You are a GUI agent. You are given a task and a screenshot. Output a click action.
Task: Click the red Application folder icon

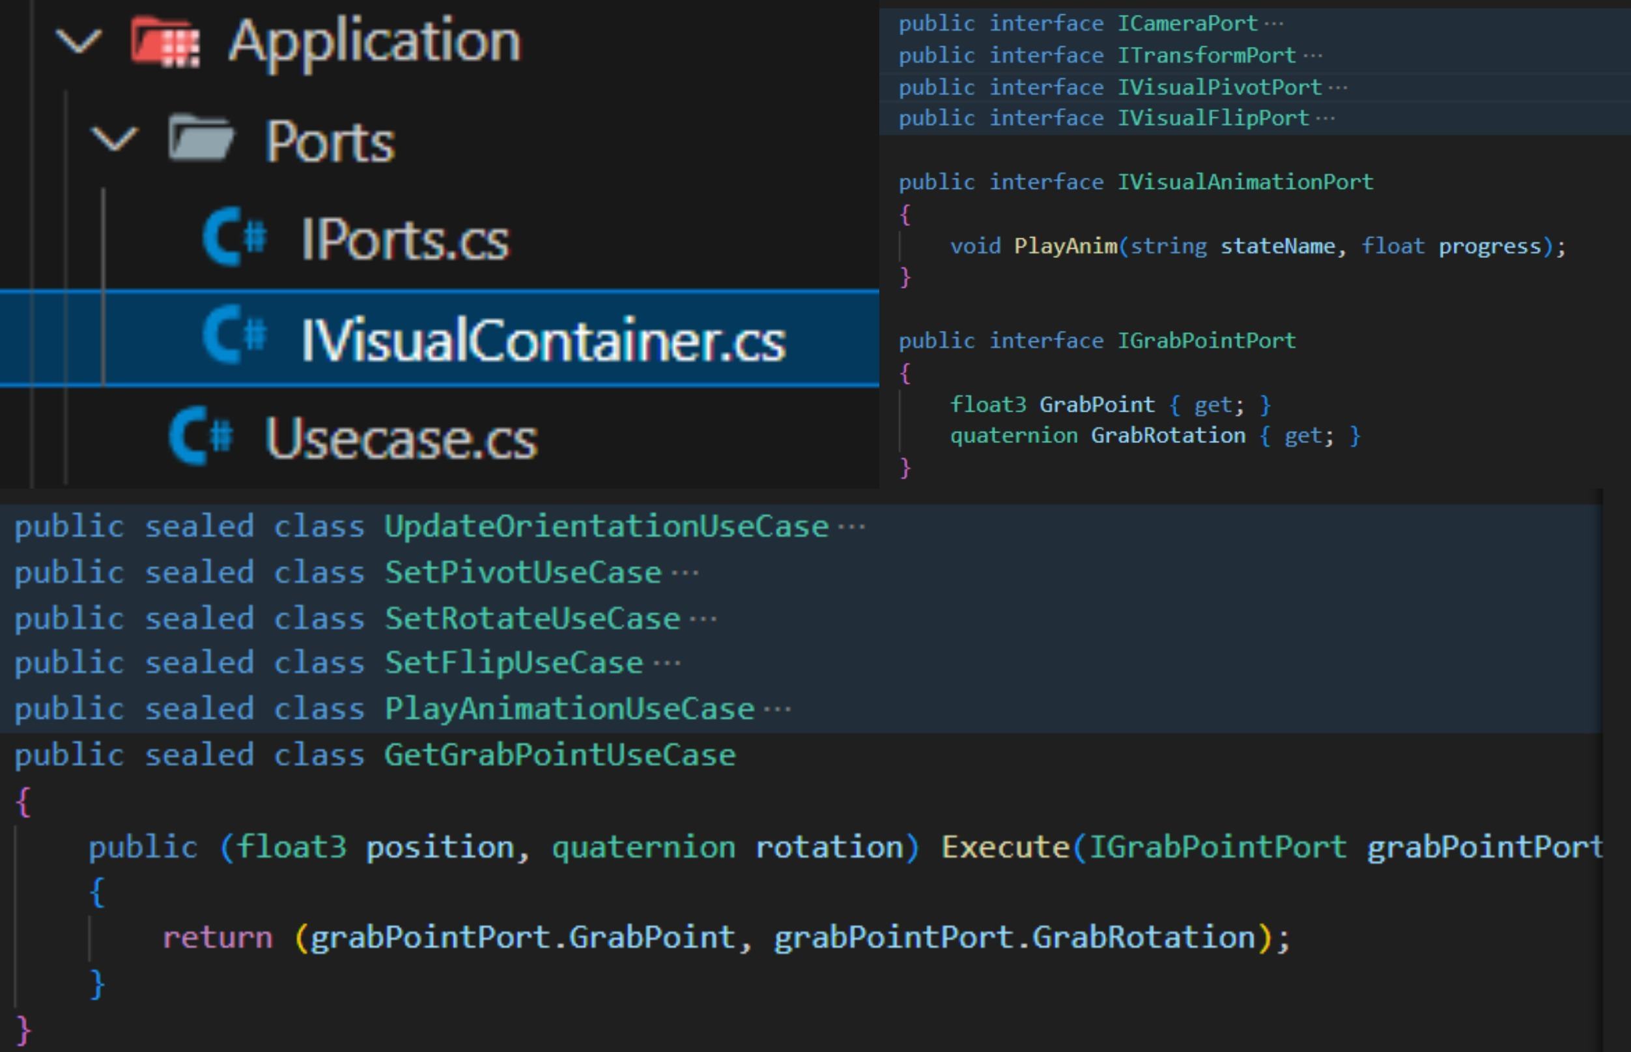(x=165, y=42)
